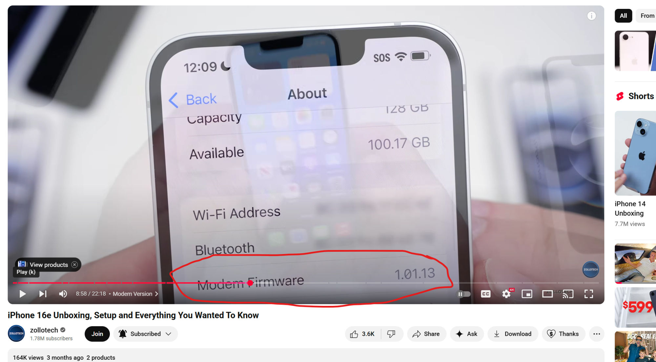The width and height of the screenshot is (656, 362).
Task: Skip to the next video
Action: tap(43, 294)
